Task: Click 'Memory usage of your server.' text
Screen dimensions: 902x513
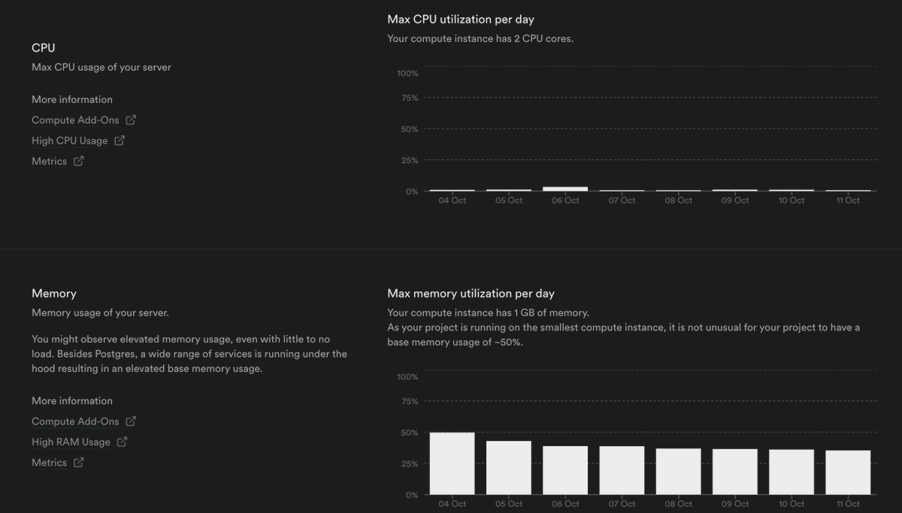Action: (x=100, y=312)
